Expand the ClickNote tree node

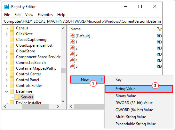7,34
